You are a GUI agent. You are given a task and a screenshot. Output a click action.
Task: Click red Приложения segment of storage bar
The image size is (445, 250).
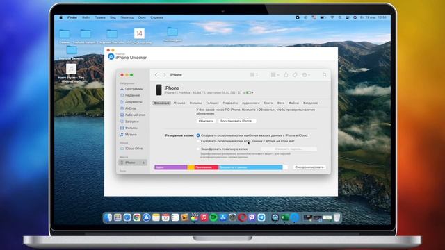point(207,167)
